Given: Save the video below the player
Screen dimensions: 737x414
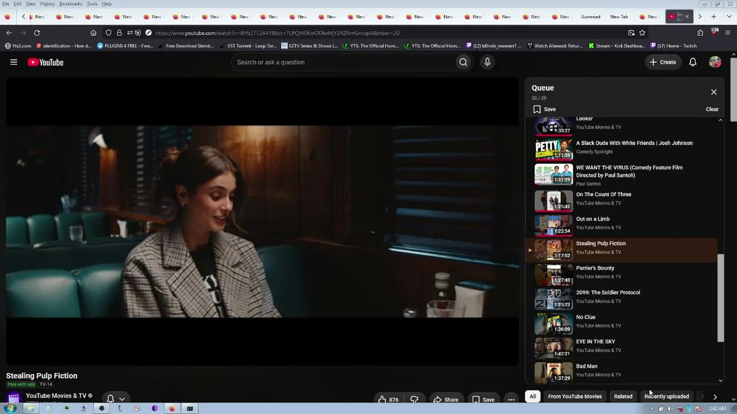Looking at the screenshot, I should tap(483, 399).
